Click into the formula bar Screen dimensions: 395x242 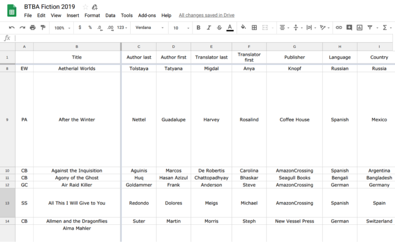[x=203, y=38]
